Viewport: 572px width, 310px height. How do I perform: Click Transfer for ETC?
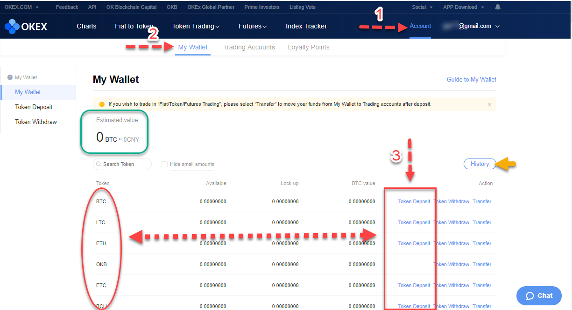[482, 285]
